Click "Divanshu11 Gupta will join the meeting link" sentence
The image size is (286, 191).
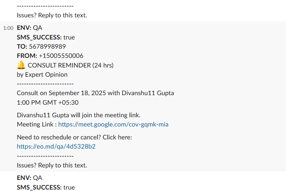pyautogui.click(x=79, y=115)
